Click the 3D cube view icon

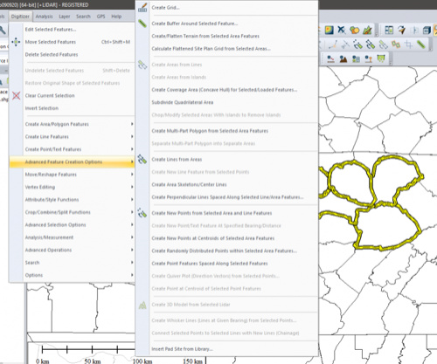pos(427,30)
